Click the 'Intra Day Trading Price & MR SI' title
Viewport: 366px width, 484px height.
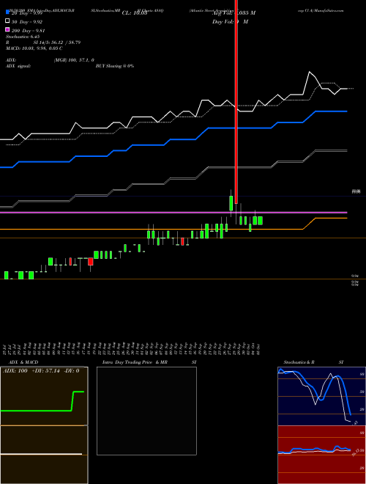[149, 362]
